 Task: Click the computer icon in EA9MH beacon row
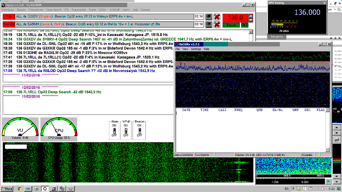(x=208, y=24)
